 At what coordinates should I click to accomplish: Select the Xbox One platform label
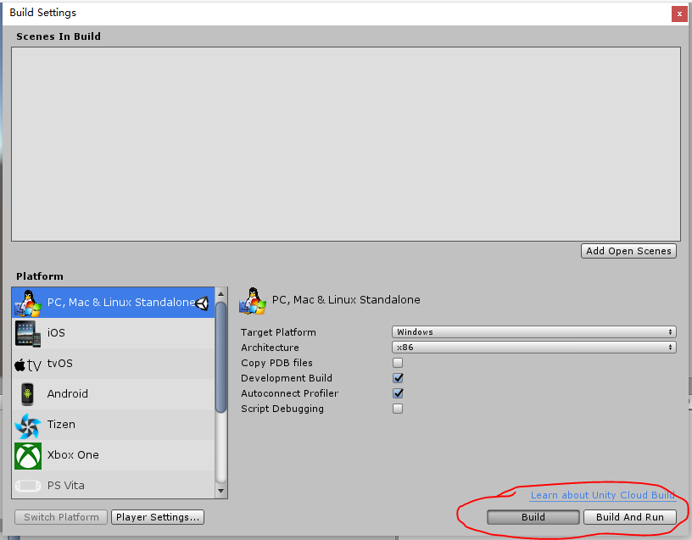point(73,454)
